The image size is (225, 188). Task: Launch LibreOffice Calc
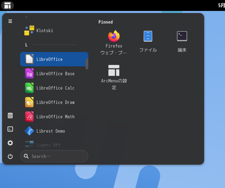coord(54,88)
